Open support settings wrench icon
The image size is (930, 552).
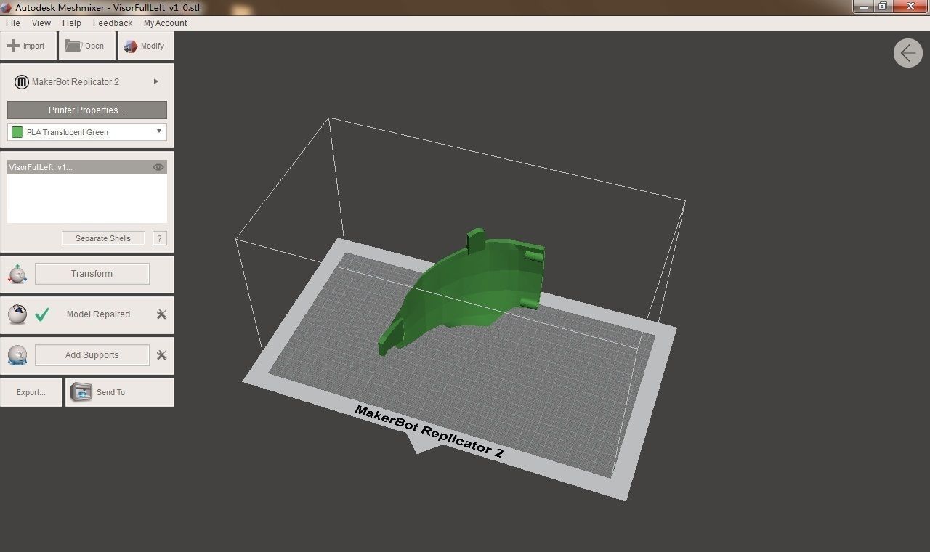tap(161, 355)
